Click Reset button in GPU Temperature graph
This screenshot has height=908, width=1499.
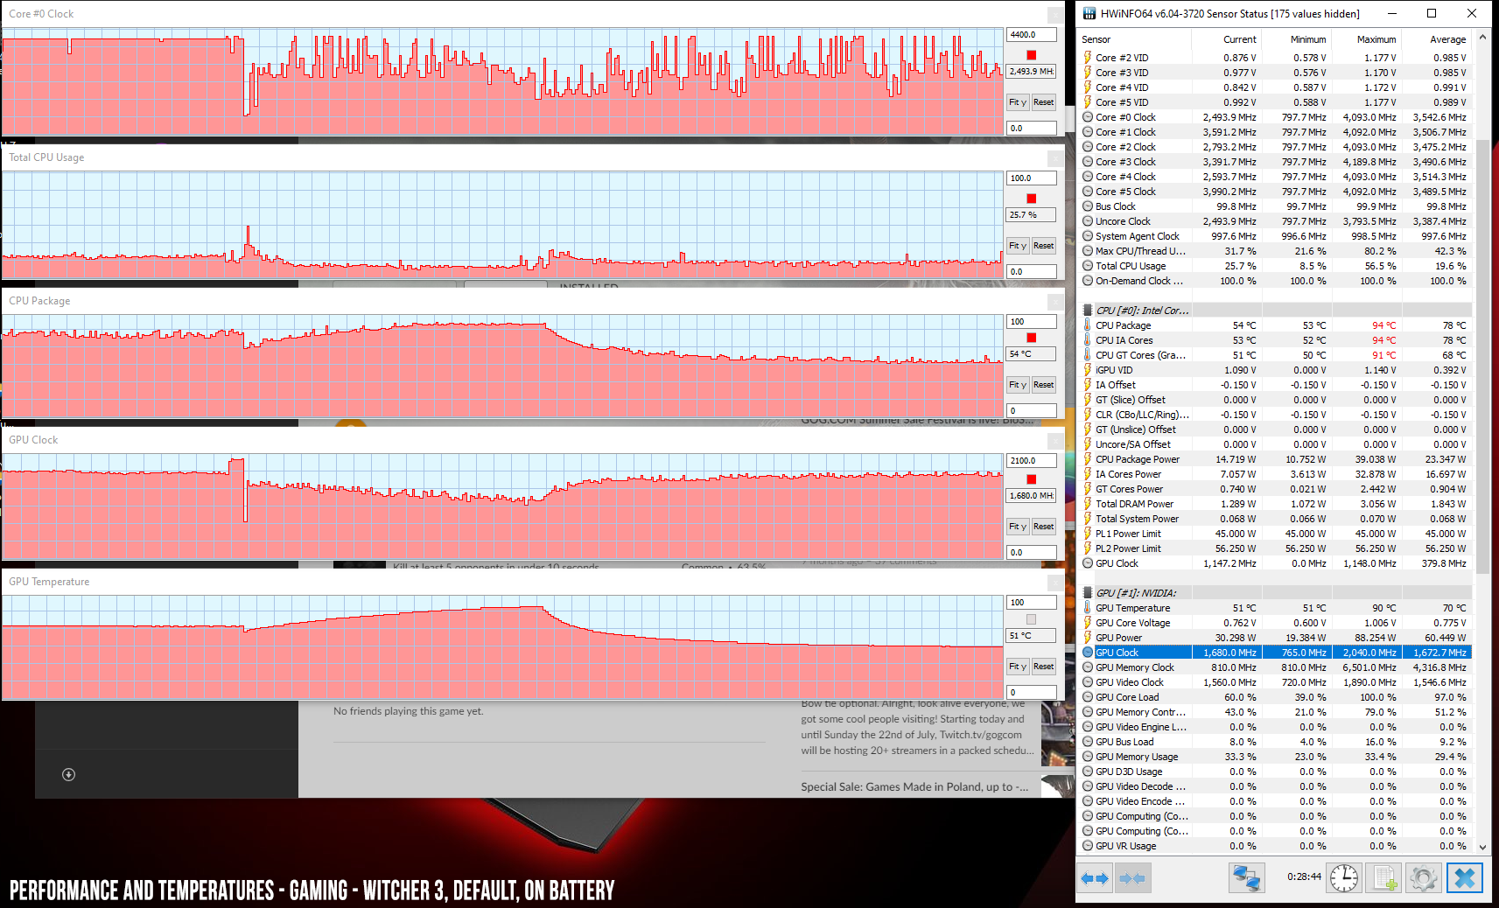[1043, 667]
